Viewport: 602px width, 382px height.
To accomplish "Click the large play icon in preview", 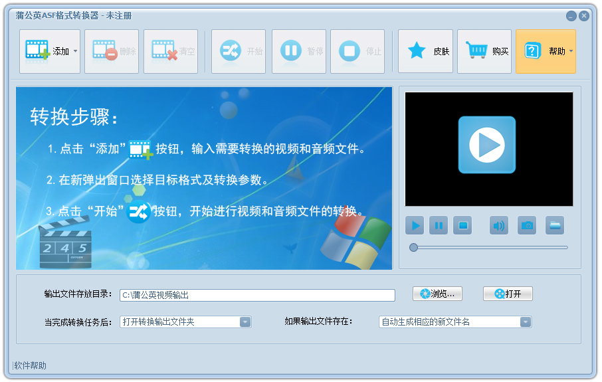I will (486, 145).
